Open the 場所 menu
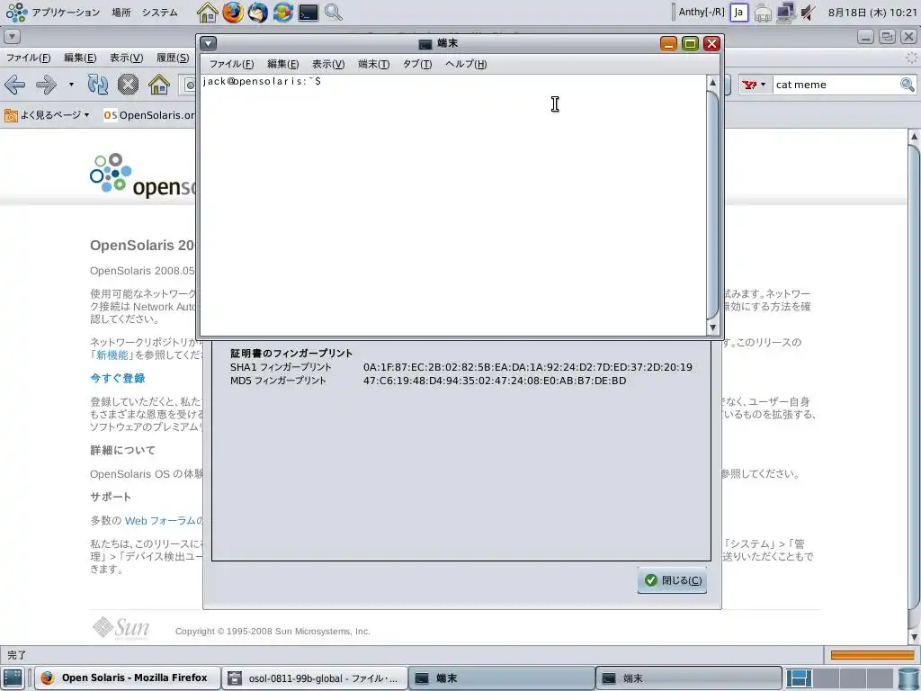The width and height of the screenshot is (921, 691). [x=121, y=12]
